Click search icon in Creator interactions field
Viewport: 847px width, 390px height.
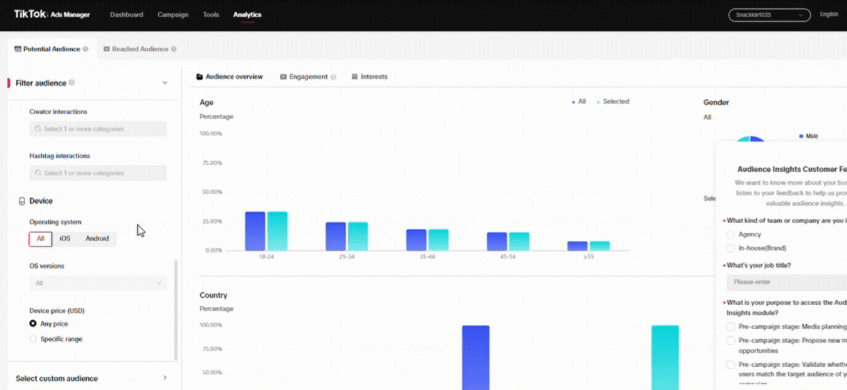coord(38,129)
